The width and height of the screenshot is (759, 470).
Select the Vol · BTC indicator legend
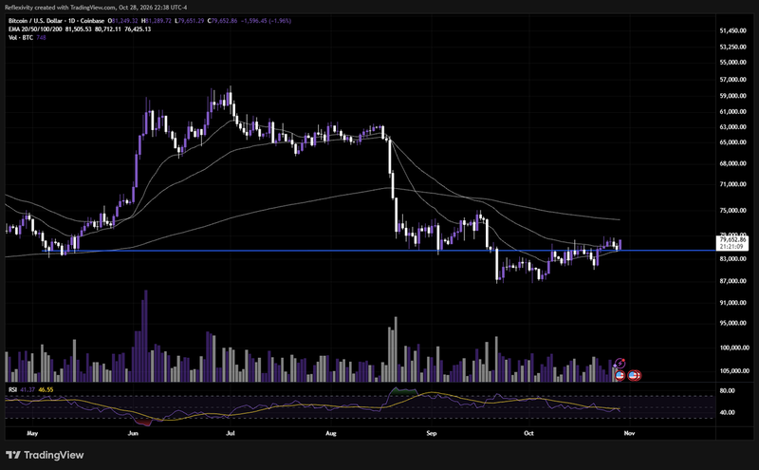(x=20, y=37)
